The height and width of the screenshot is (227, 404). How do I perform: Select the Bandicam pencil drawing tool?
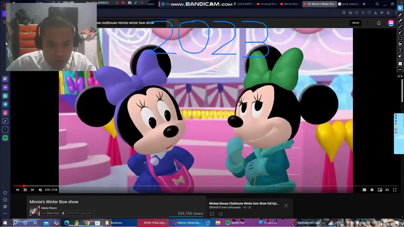[x=400, y=15]
